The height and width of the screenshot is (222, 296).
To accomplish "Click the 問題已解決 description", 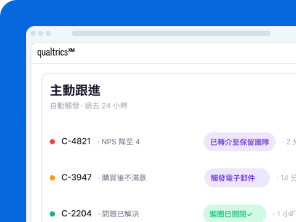I will point(120,214).
